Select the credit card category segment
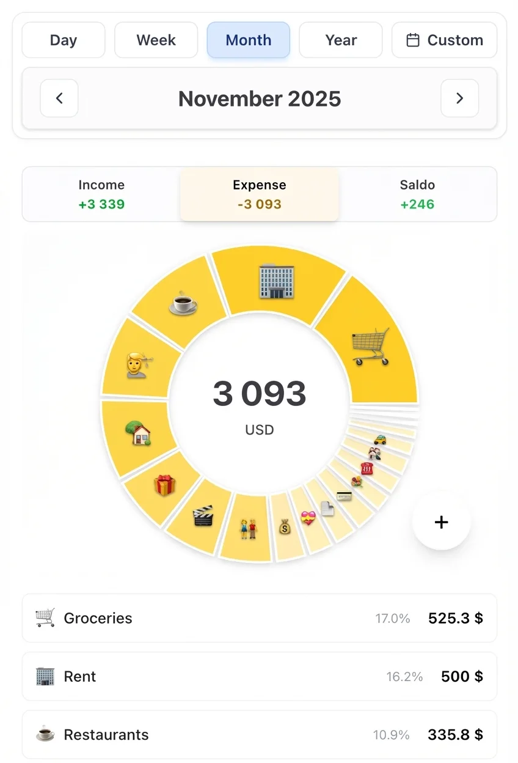 [343, 496]
